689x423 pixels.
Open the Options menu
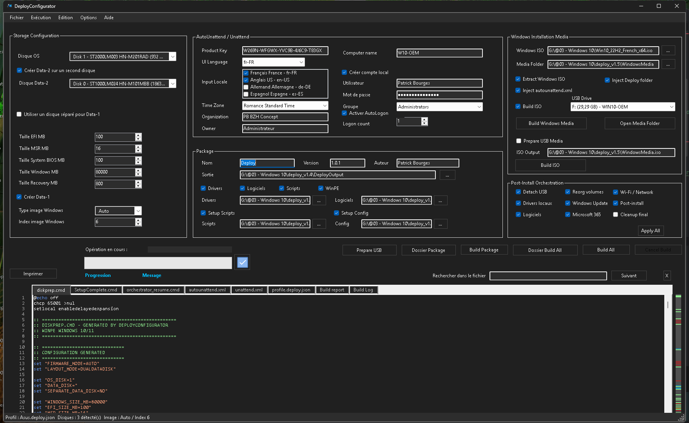tap(88, 18)
